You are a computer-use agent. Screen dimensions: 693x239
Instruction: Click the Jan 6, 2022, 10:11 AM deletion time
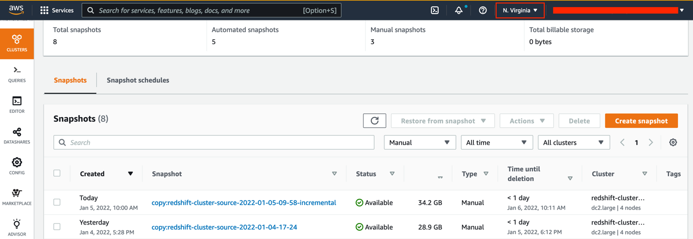pos(536,208)
